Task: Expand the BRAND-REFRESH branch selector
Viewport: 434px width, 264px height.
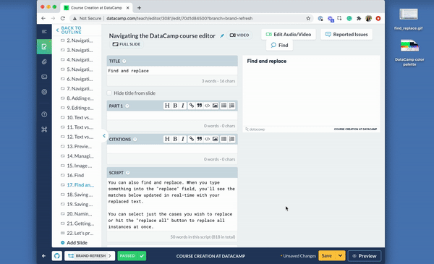Action: click(x=90, y=256)
